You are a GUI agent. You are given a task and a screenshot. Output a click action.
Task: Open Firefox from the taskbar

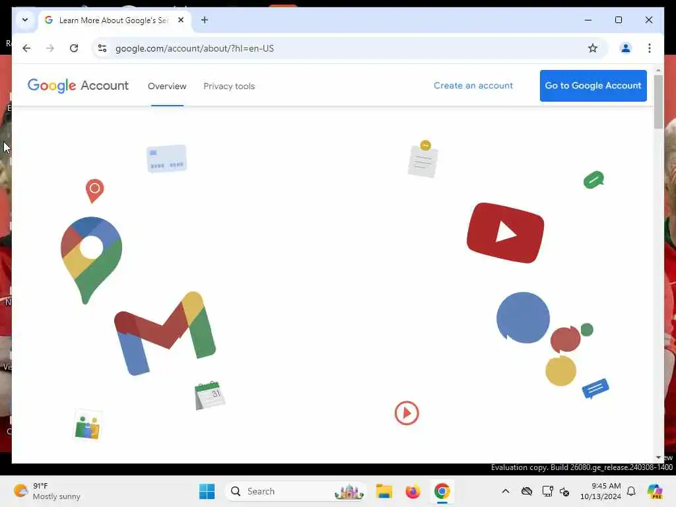(413, 491)
